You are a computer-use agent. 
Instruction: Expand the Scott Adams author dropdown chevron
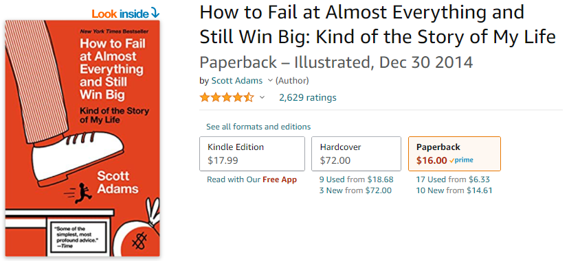269,80
